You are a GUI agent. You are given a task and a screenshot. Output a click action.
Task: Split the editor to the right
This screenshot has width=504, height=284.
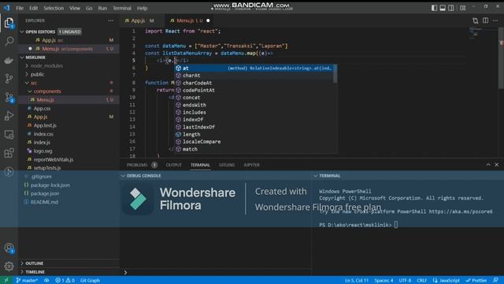485,21
